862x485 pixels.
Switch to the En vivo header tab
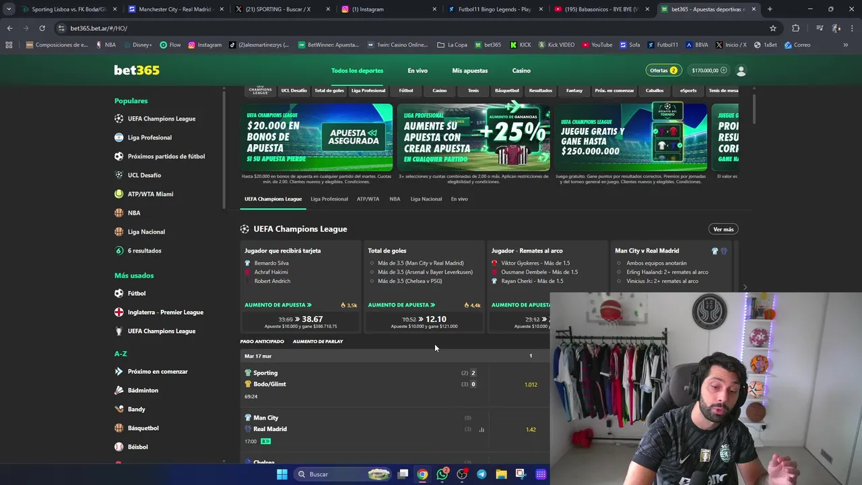(418, 70)
